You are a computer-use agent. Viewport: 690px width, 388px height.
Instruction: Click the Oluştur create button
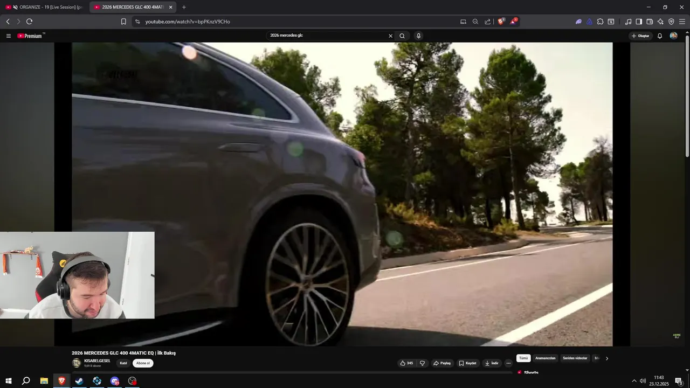(640, 36)
